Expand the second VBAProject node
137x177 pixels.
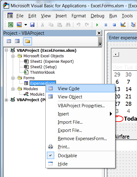click(6, 100)
